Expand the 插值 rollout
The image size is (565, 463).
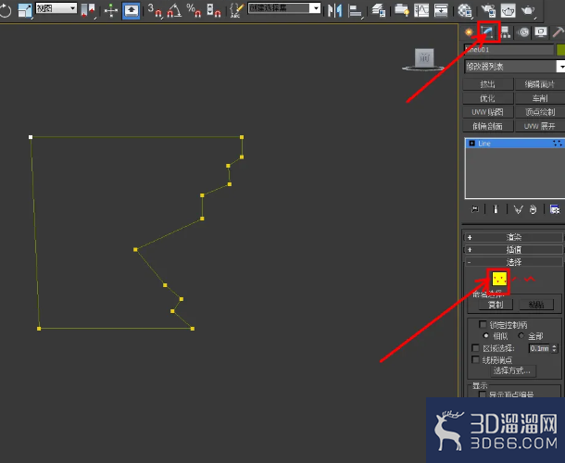(514, 249)
